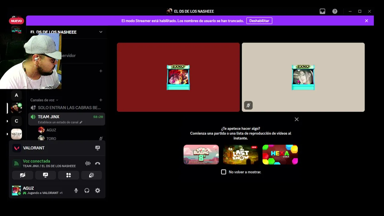Stream VALORANT with the screen share icon
384x216 pixels.
[x=97, y=148]
